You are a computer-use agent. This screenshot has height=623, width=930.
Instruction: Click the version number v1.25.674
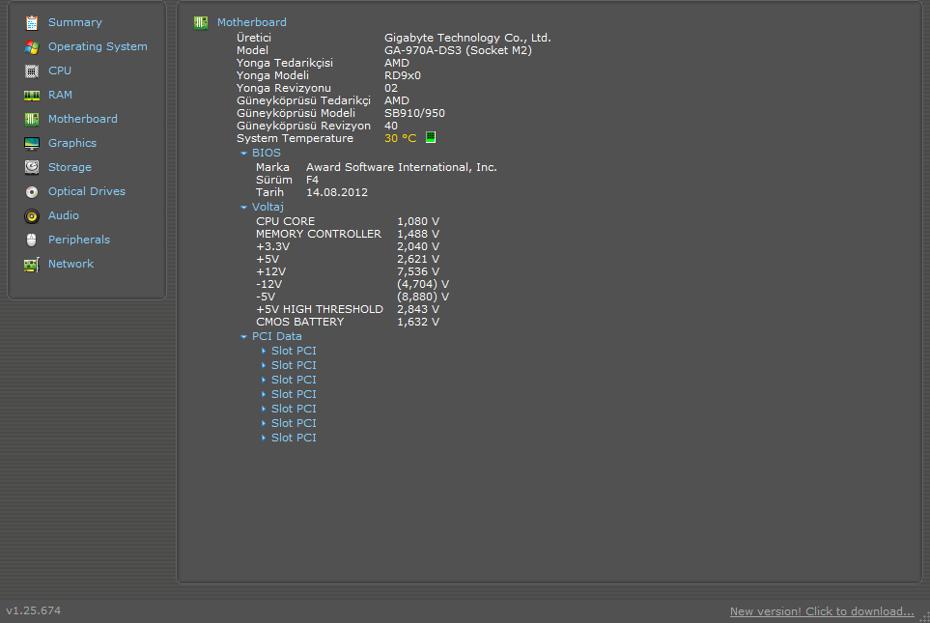[33, 609]
